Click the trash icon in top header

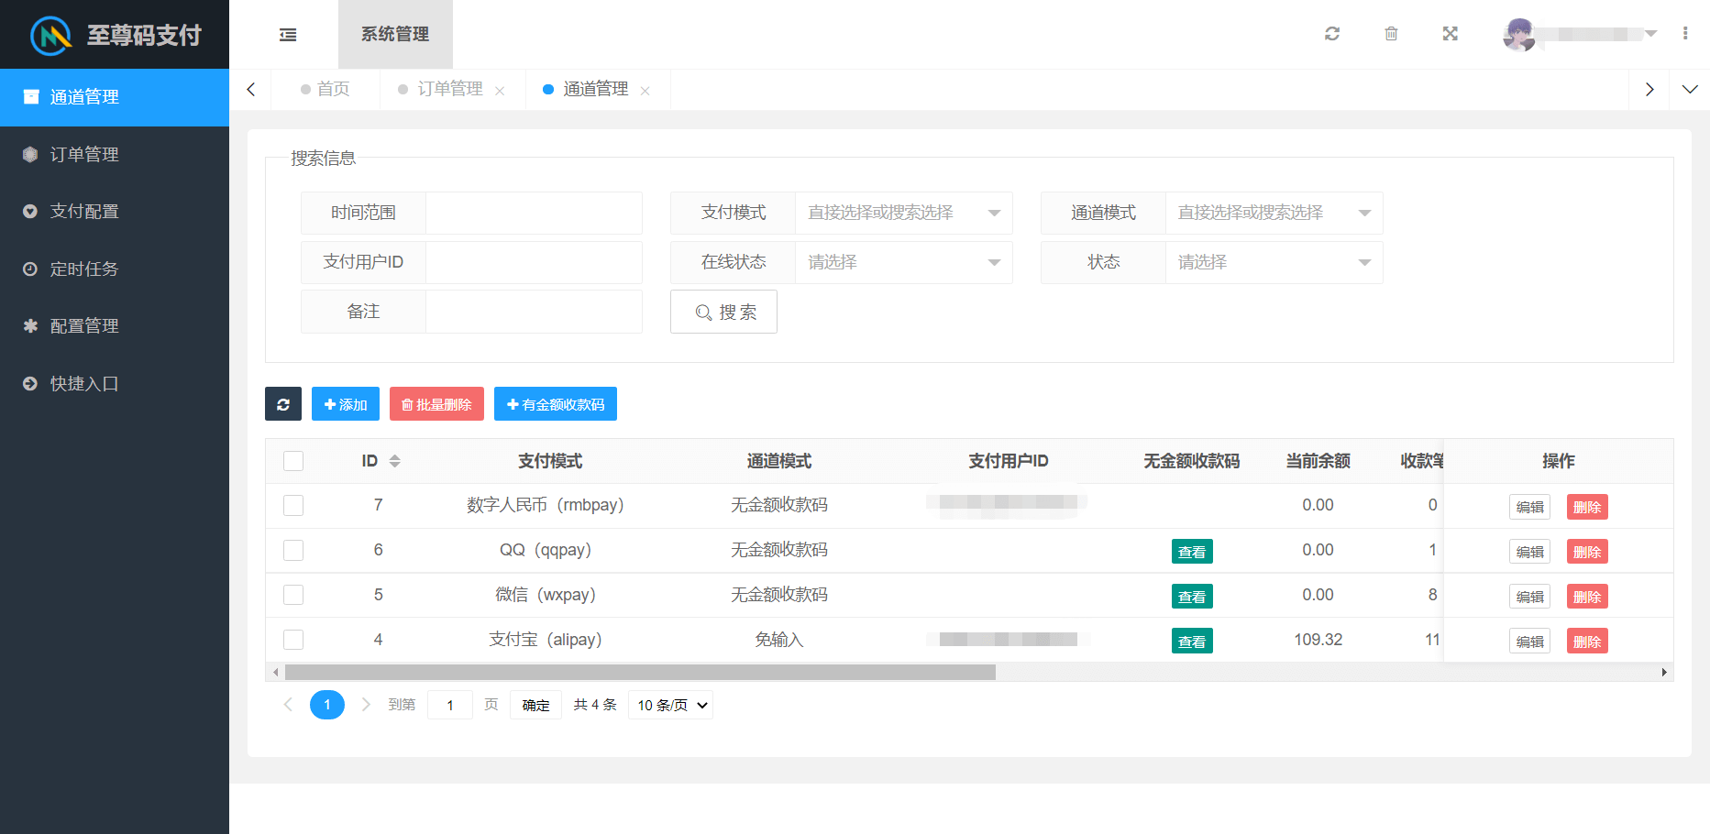tap(1391, 34)
